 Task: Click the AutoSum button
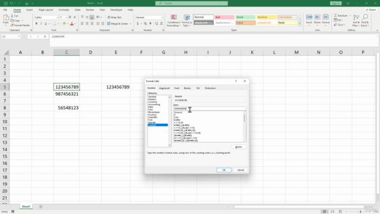pos(341,15)
